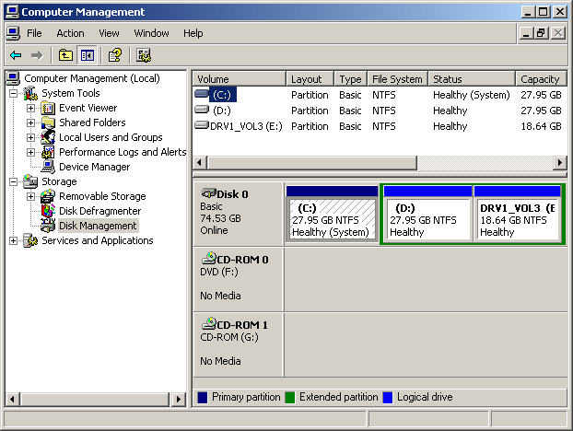
Task: Select the DRV1_VOL3 partition block
Action: [517, 214]
